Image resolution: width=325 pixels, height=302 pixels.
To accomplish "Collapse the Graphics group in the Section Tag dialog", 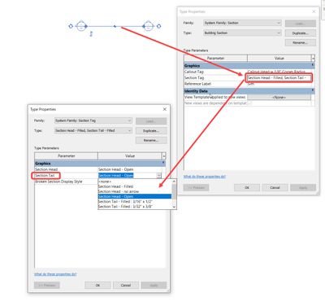I will click(x=163, y=163).
